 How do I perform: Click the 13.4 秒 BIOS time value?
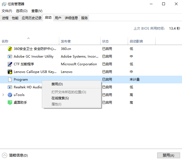click(175, 29)
